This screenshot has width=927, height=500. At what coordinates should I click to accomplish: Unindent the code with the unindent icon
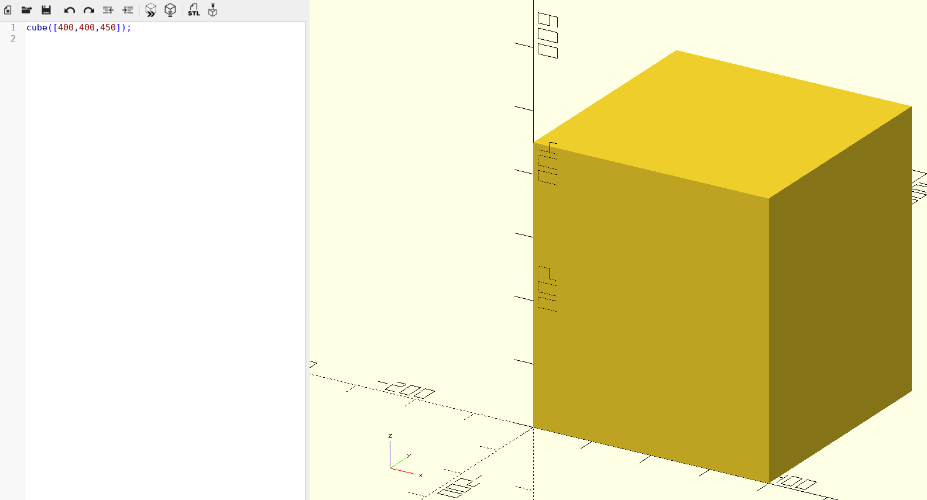point(108,10)
